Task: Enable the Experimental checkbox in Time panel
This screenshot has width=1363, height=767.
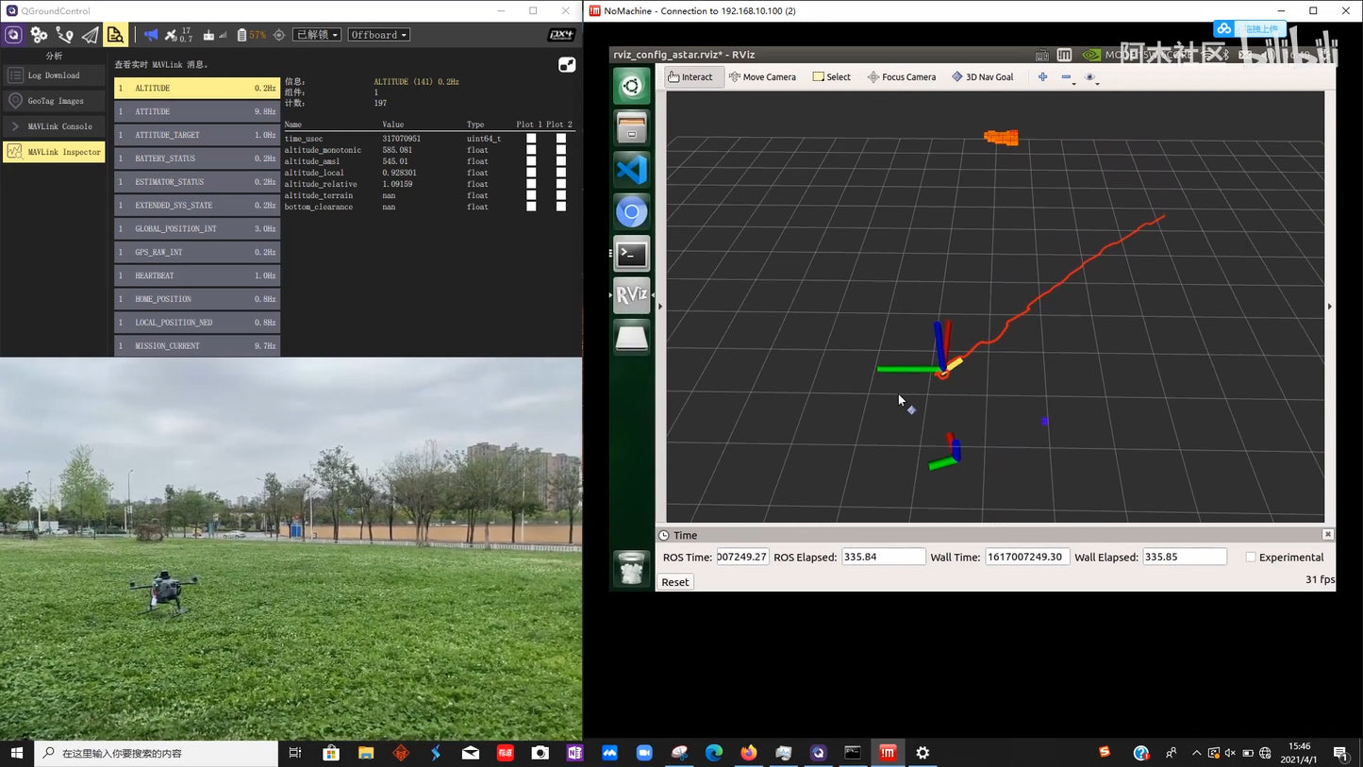Action: [x=1251, y=558]
